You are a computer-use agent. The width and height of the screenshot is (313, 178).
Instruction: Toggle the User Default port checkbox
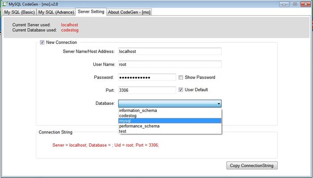pos(181,90)
